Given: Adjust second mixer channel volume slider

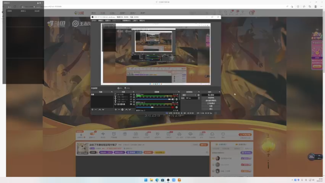Looking at the screenshot, I should 154,107.
